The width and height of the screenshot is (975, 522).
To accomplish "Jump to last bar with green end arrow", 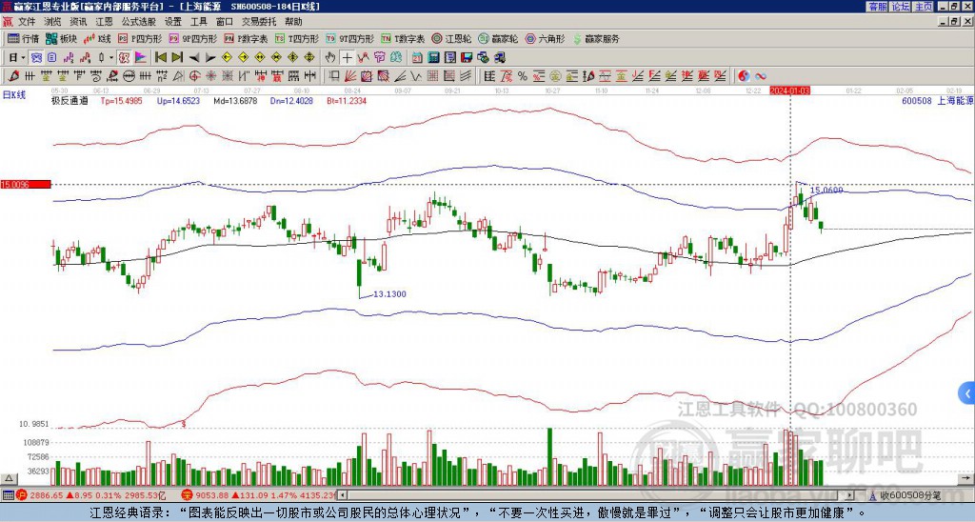I will 176,58.
